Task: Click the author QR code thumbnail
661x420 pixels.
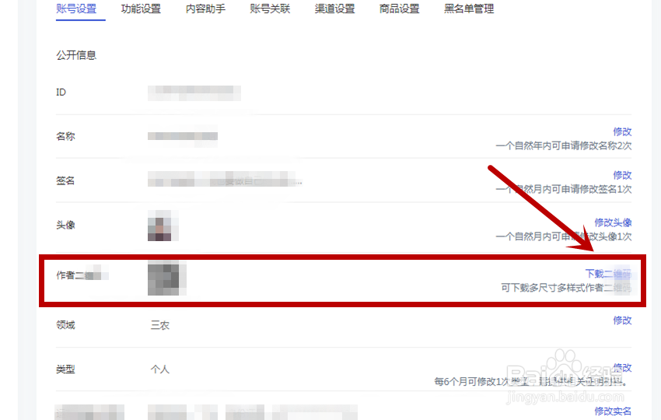Action: 166,278
